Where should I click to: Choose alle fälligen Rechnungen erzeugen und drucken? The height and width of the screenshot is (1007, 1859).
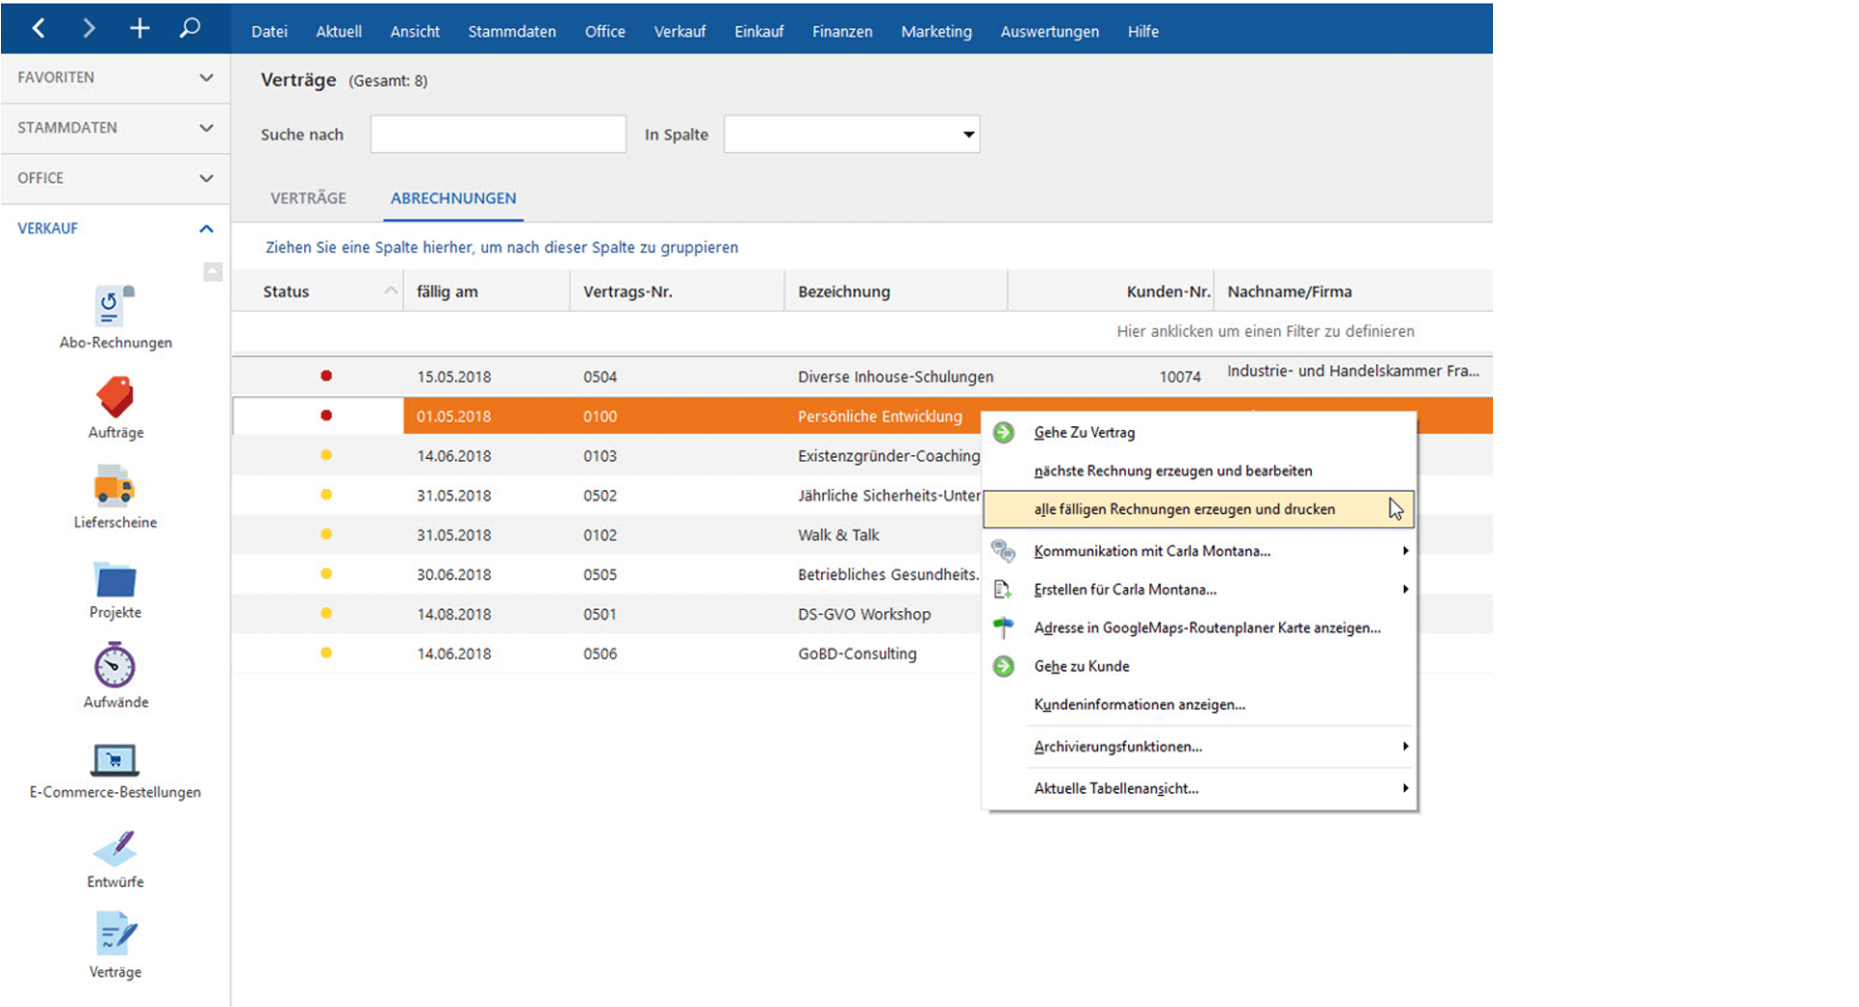pyautogui.click(x=1199, y=509)
